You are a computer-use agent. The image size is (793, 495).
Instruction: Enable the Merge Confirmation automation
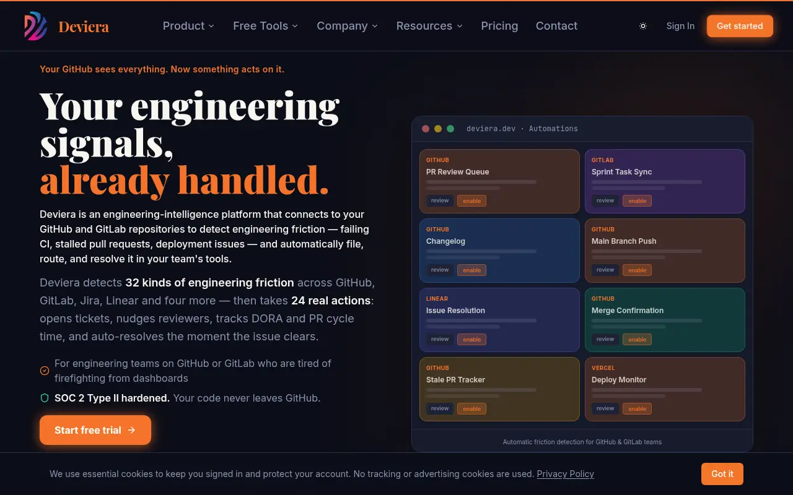[x=637, y=339]
